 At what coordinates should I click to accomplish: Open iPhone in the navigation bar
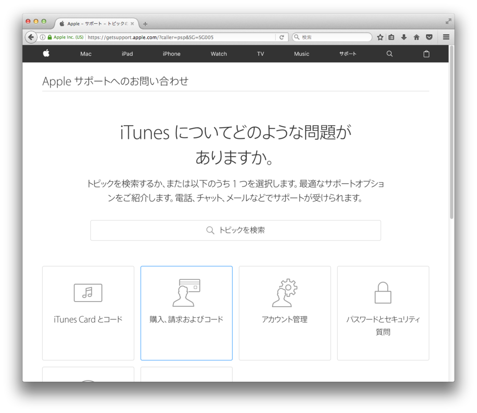171,54
